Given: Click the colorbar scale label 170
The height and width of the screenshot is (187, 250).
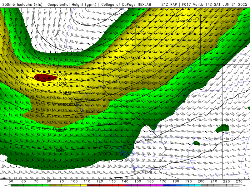Looking at the screenshot, I should 163,181.
